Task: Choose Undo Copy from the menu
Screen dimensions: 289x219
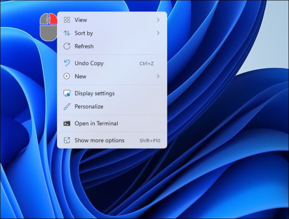Action: [112, 63]
